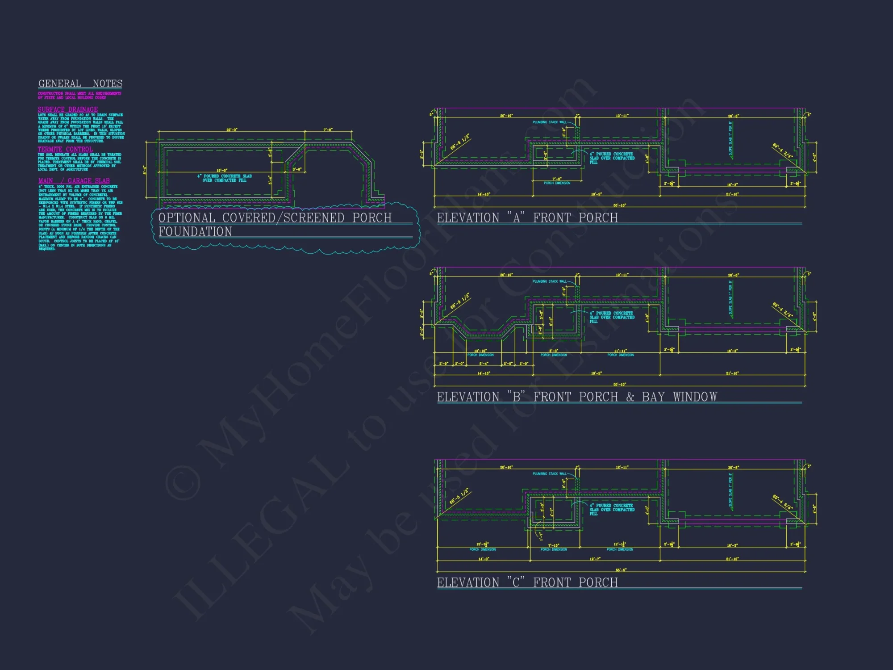
Task: Select the MAIN / GARAGE SLAB heading
Action: pos(74,181)
